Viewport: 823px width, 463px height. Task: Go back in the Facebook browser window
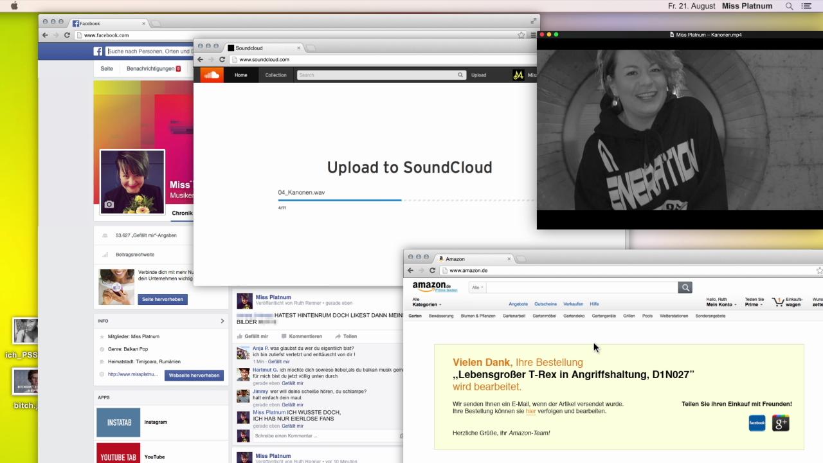[45, 35]
